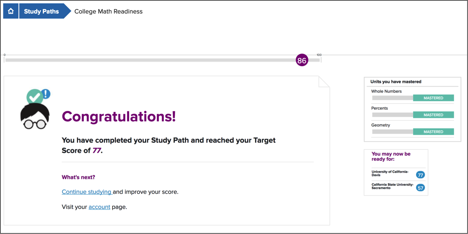Select College Math Readiness breadcrumb text
This screenshot has width=468, height=234.
tap(108, 11)
